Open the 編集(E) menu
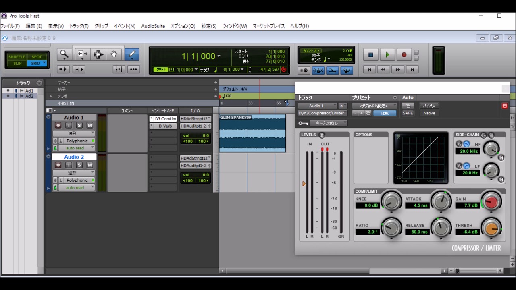The width and height of the screenshot is (516, 290). (34, 26)
